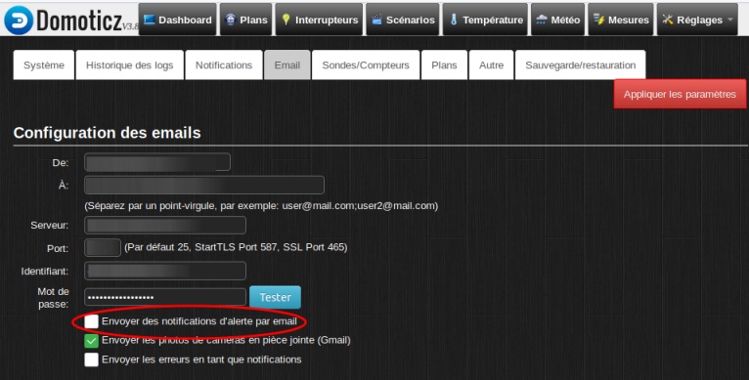Image resolution: width=749 pixels, height=380 pixels.
Task: Open the Météo page
Action: tap(557, 20)
